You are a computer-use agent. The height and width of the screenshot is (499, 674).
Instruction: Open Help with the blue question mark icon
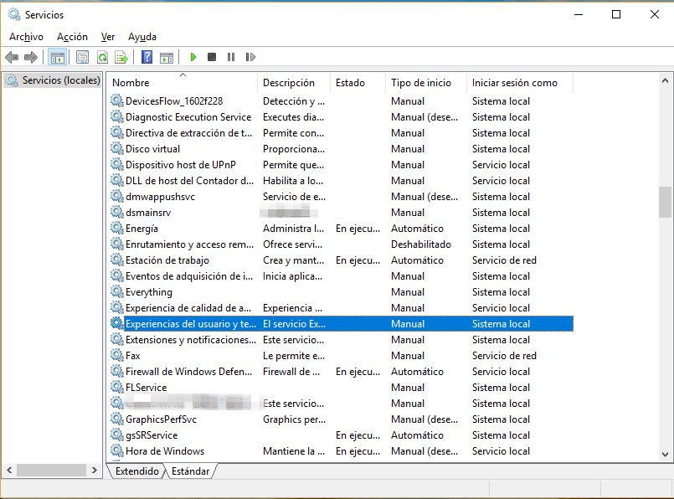(147, 57)
